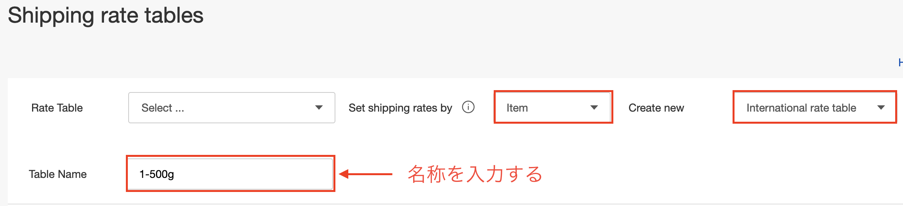Click the International rate table text
This screenshot has width=903, height=206.
click(801, 108)
